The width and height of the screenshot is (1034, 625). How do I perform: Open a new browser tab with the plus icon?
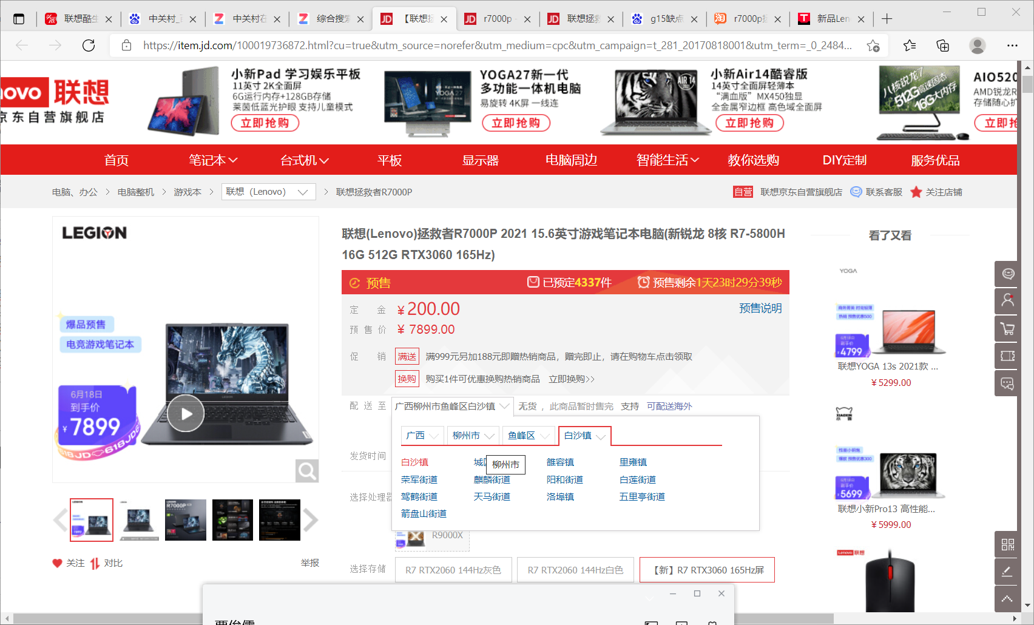tap(887, 19)
